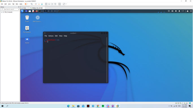Image resolution: width=193 pixels, height=108 pixels.
Task: Expand the power options dropdown arrow
Action: coord(28,4)
